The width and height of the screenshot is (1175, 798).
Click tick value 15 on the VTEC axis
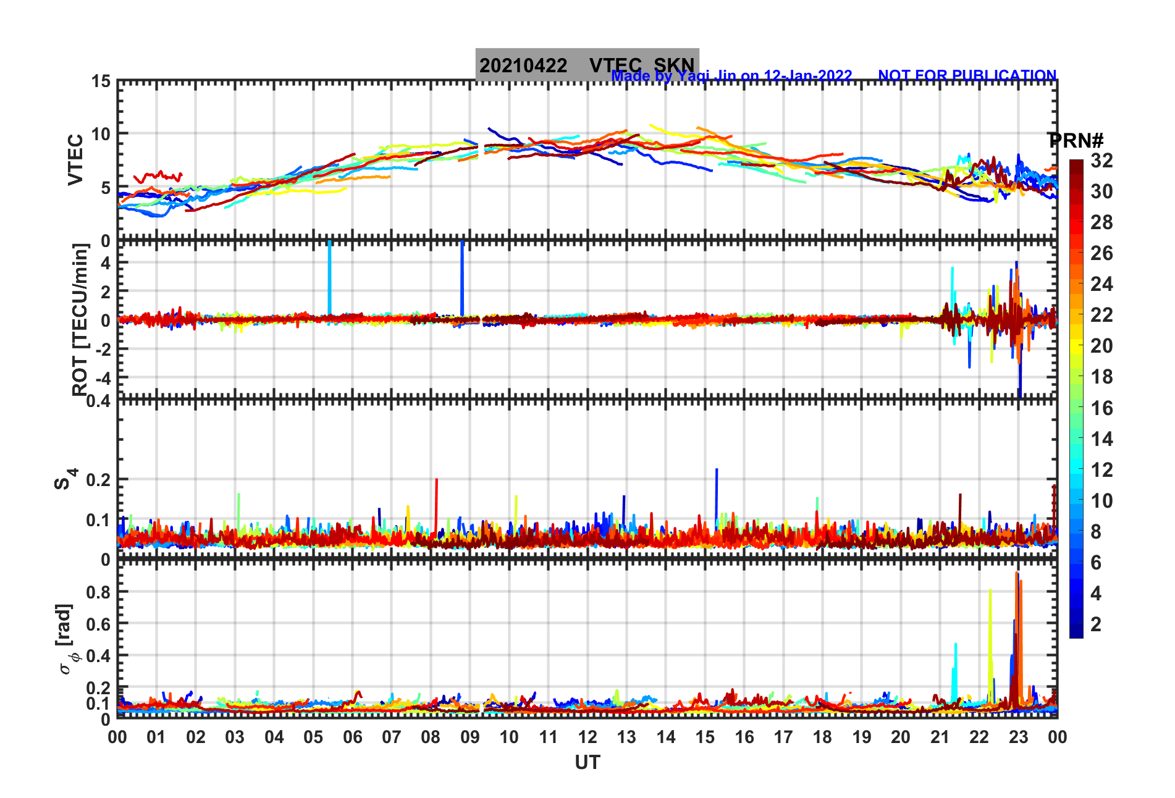coord(101,82)
